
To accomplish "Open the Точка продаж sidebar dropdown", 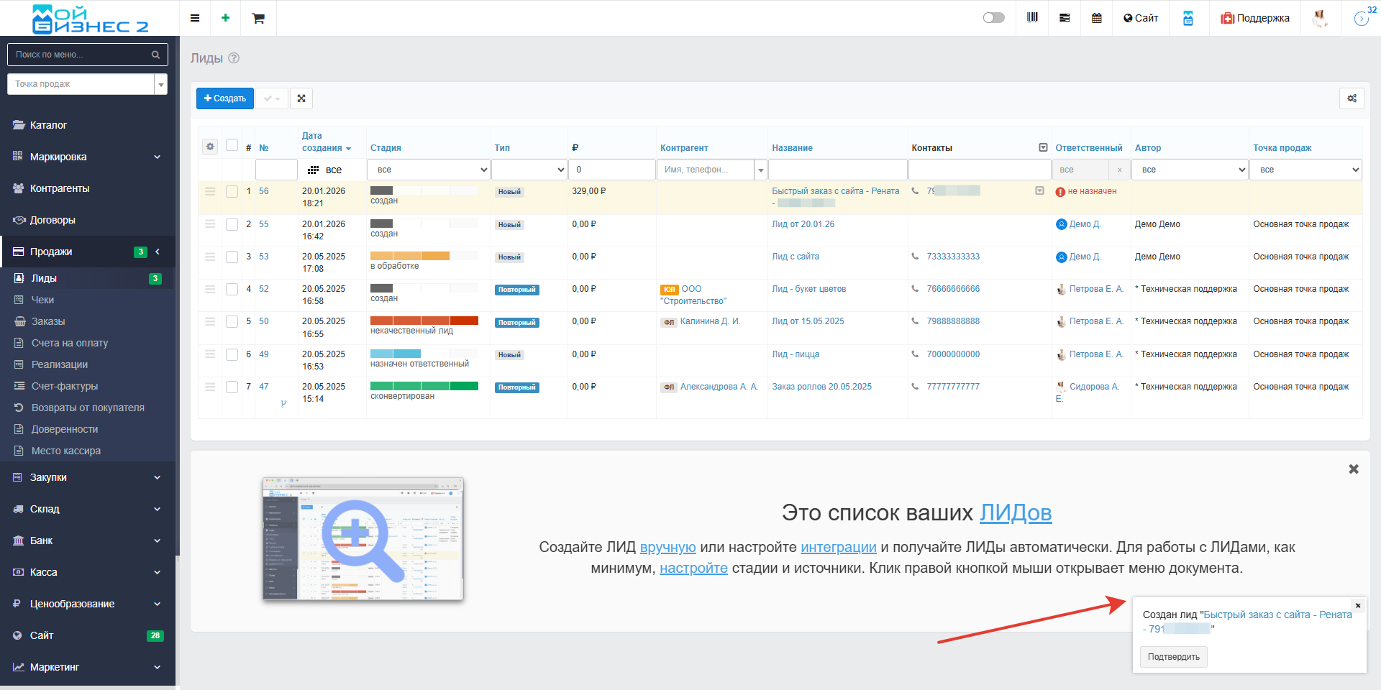I will [x=87, y=84].
